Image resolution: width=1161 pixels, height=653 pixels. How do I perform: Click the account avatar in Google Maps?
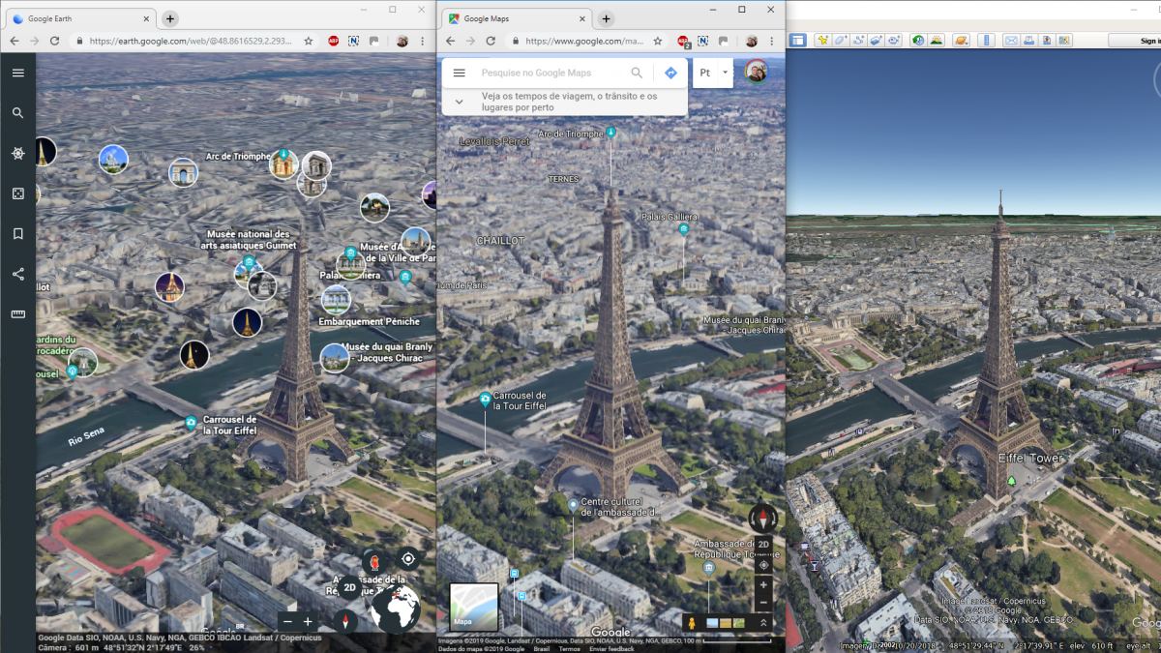(x=757, y=72)
